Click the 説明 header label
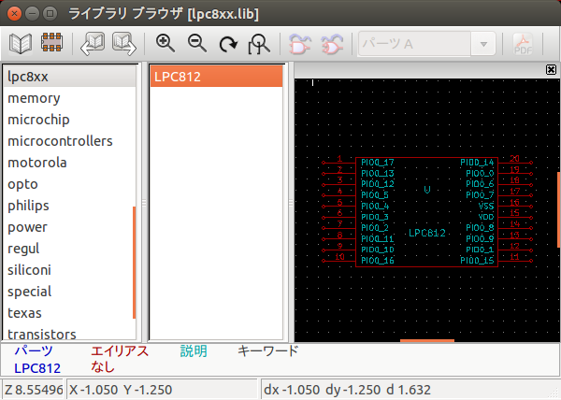 [194, 350]
